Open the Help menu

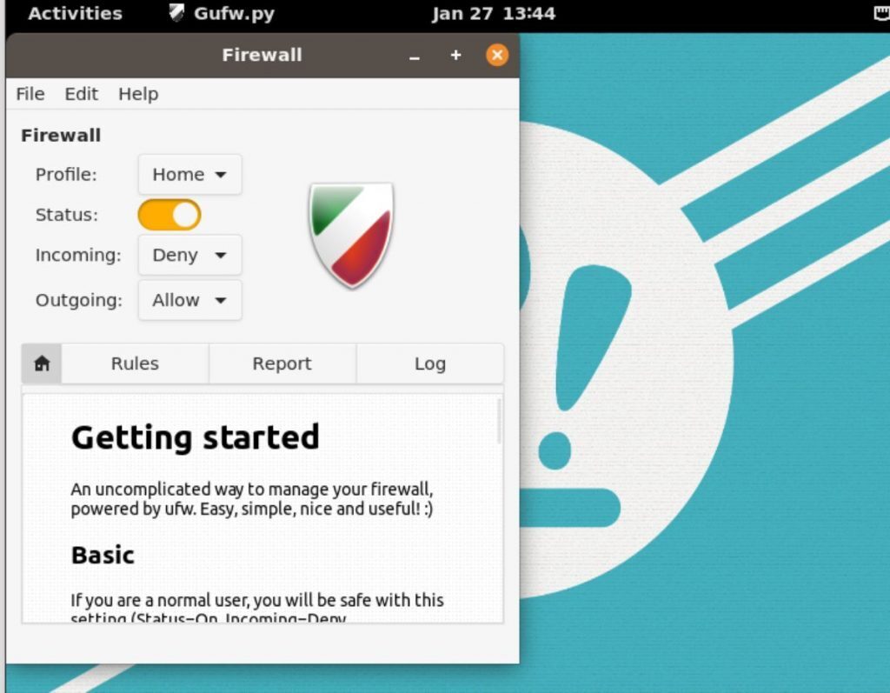[x=137, y=94]
